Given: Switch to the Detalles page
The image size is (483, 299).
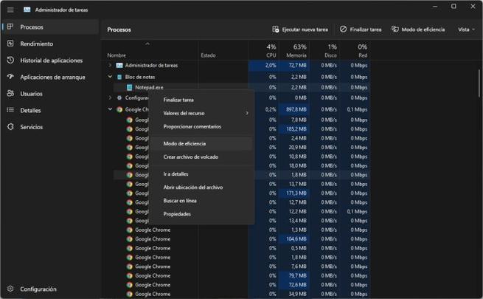Looking at the screenshot, I should pos(50,110).
